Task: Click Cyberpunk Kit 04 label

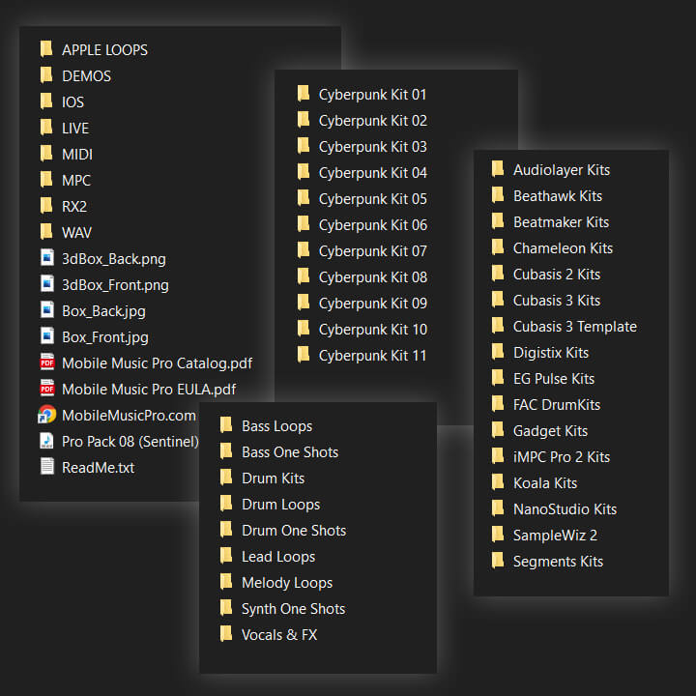Action: pos(373,173)
